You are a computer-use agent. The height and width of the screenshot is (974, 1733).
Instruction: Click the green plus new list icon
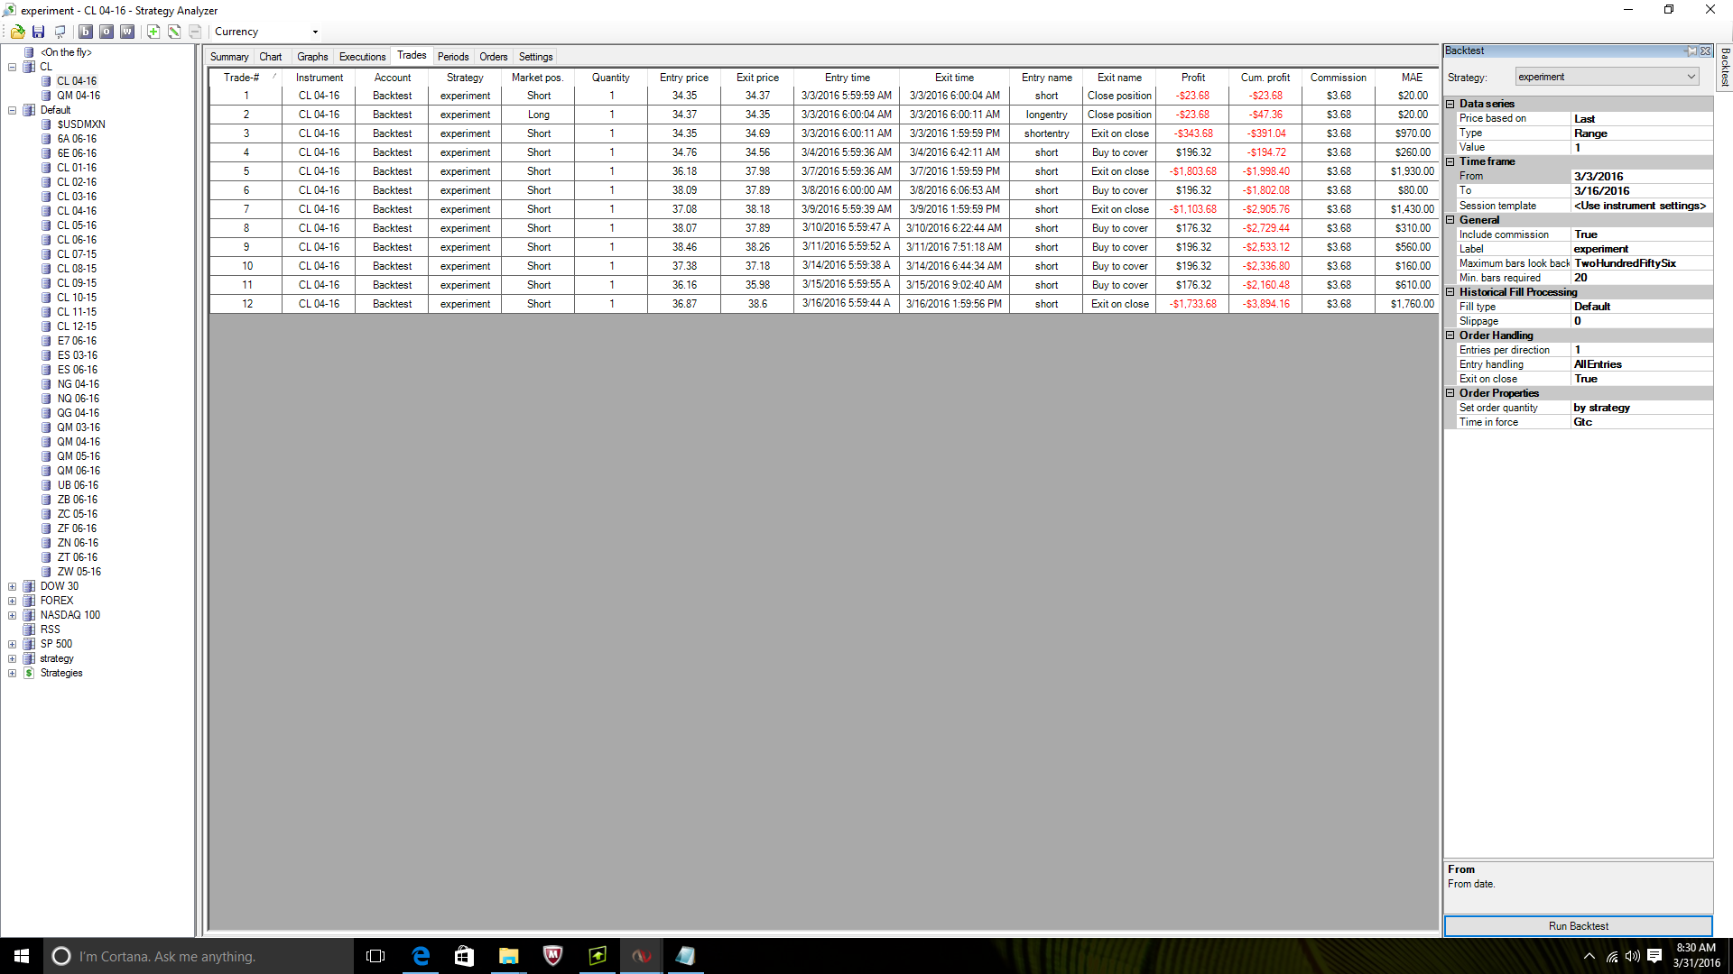point(153,32)
